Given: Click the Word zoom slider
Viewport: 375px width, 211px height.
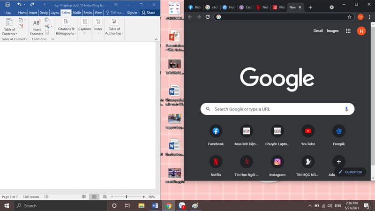Looking at the screenshot, I should [127, 196].
